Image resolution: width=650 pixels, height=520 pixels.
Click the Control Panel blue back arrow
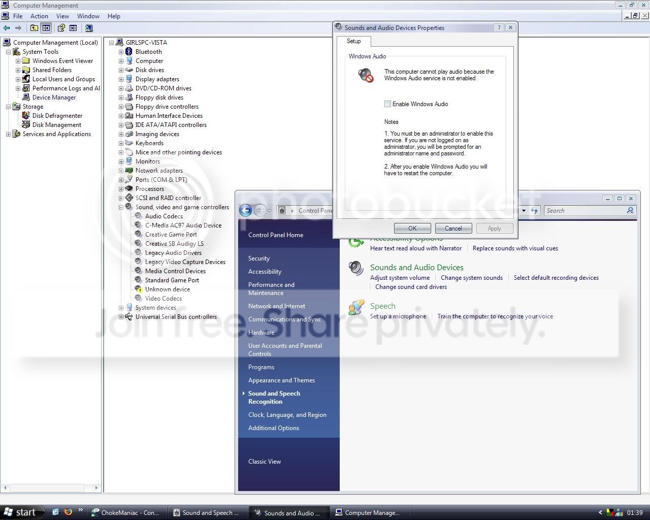(x=246, y=210)
